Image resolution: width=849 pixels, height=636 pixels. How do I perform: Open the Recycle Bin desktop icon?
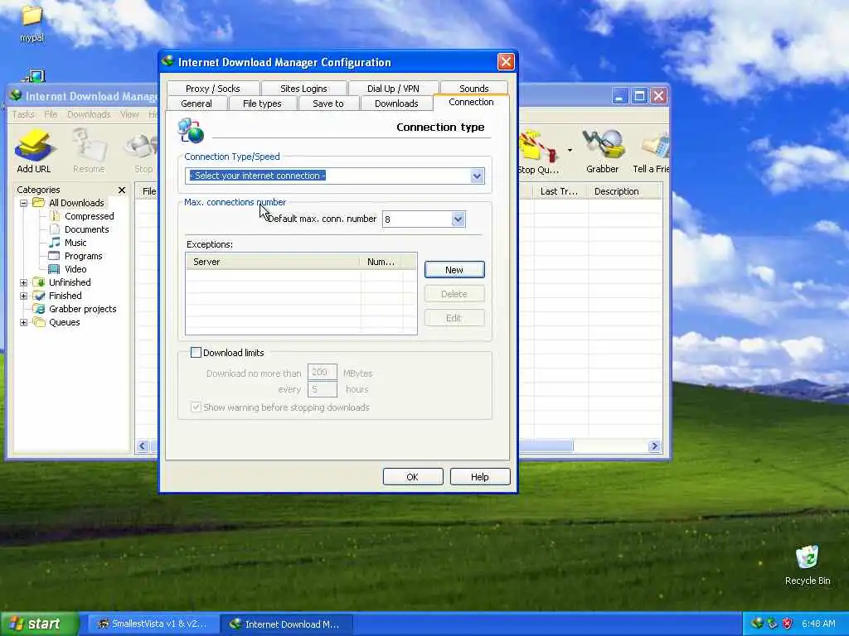tap(808, 565)
